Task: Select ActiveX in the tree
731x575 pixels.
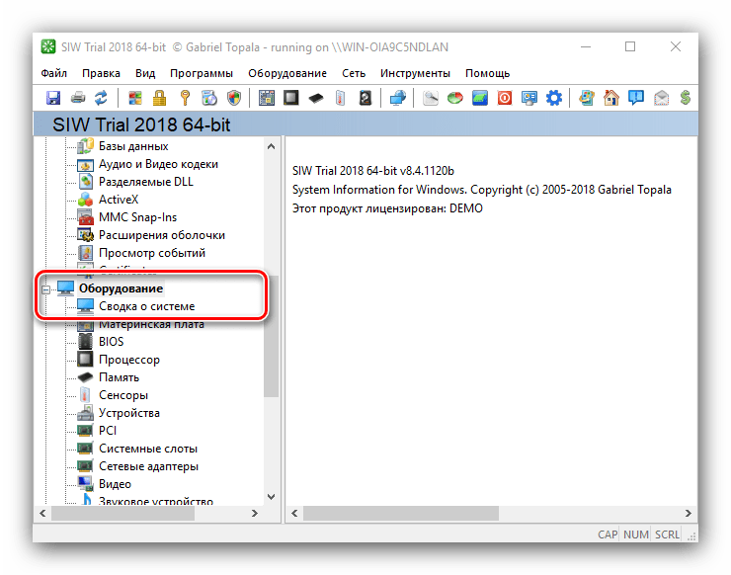Action: click(x=119, y=200)
